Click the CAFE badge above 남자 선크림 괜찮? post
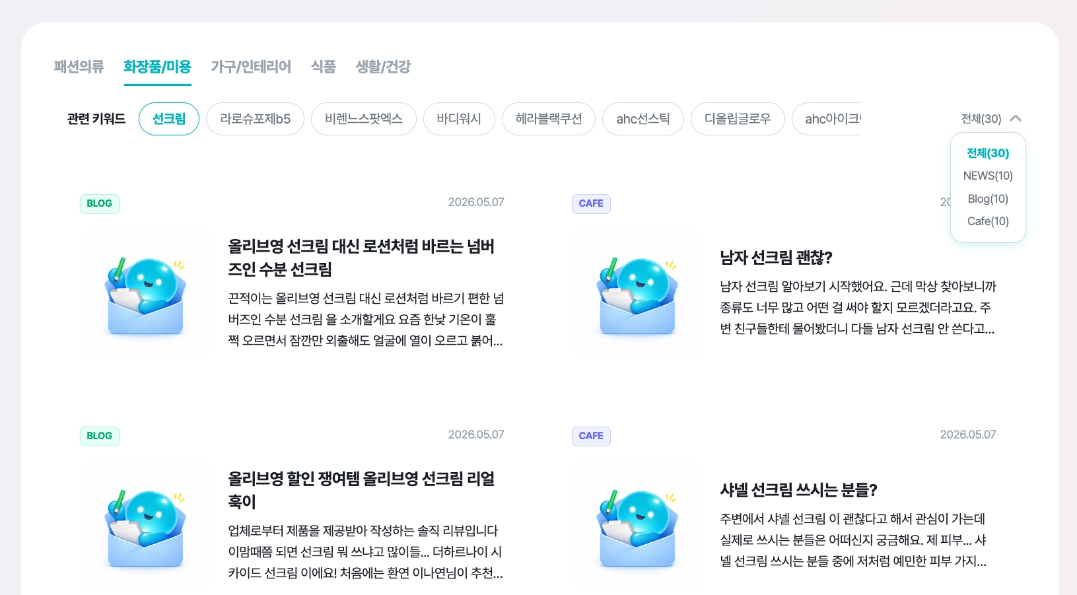 tap(591, 203)
